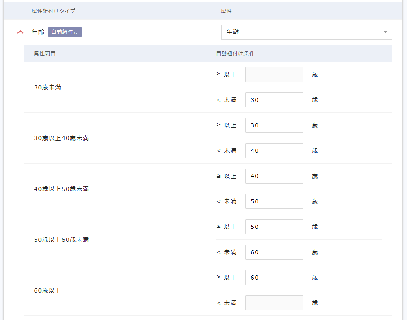The width and height of the screenshot is (407, 320).
Task: Click 以上 field in 50歳以上60歳未満 row
Action: click(x=274, y=227)
